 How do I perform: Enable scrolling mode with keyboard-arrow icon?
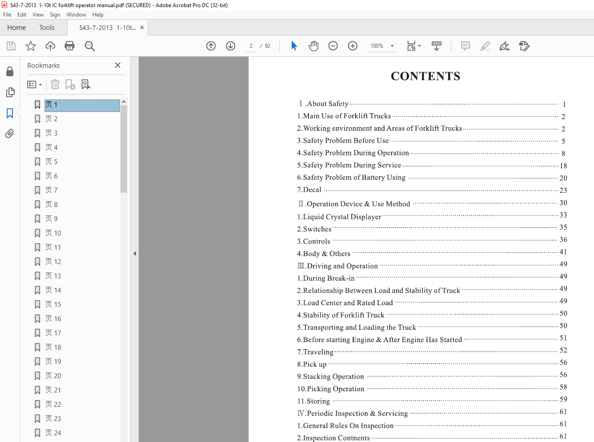(437, 46)
